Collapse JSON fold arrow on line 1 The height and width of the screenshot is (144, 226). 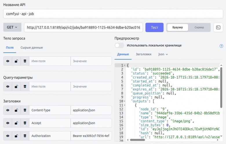point(125,65)
